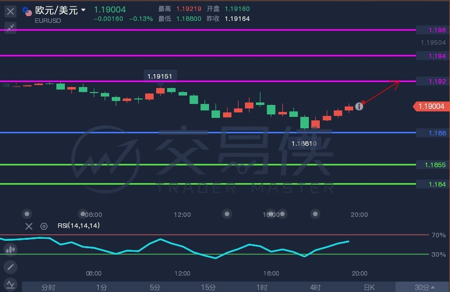Viewport: 450px width, 292px height.
Task: Click the candlestick chart type icon
Action: [10, 249]
